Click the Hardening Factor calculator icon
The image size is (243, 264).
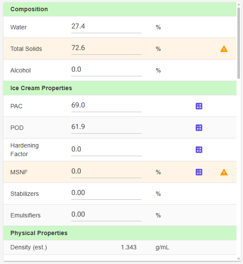(x=199, y=150)
